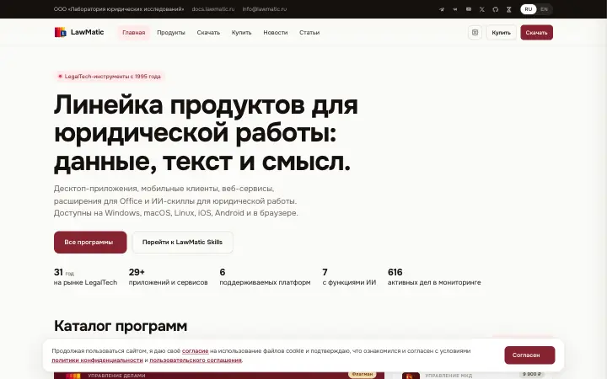This screenshot has width=607, height=379.
Task: Click the stat '7 с функциями ИИ'
Action: [349, 277]
